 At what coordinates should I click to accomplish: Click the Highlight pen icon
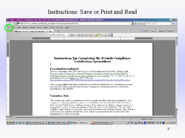[99, 35]
